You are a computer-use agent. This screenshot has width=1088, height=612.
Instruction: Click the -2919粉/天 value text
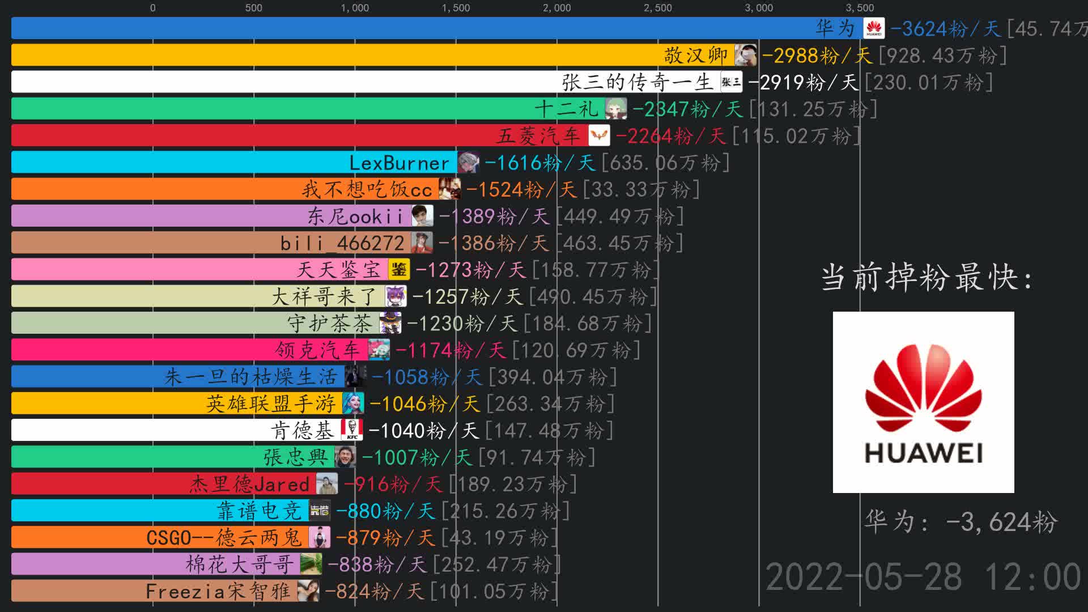tap(804, 82)
